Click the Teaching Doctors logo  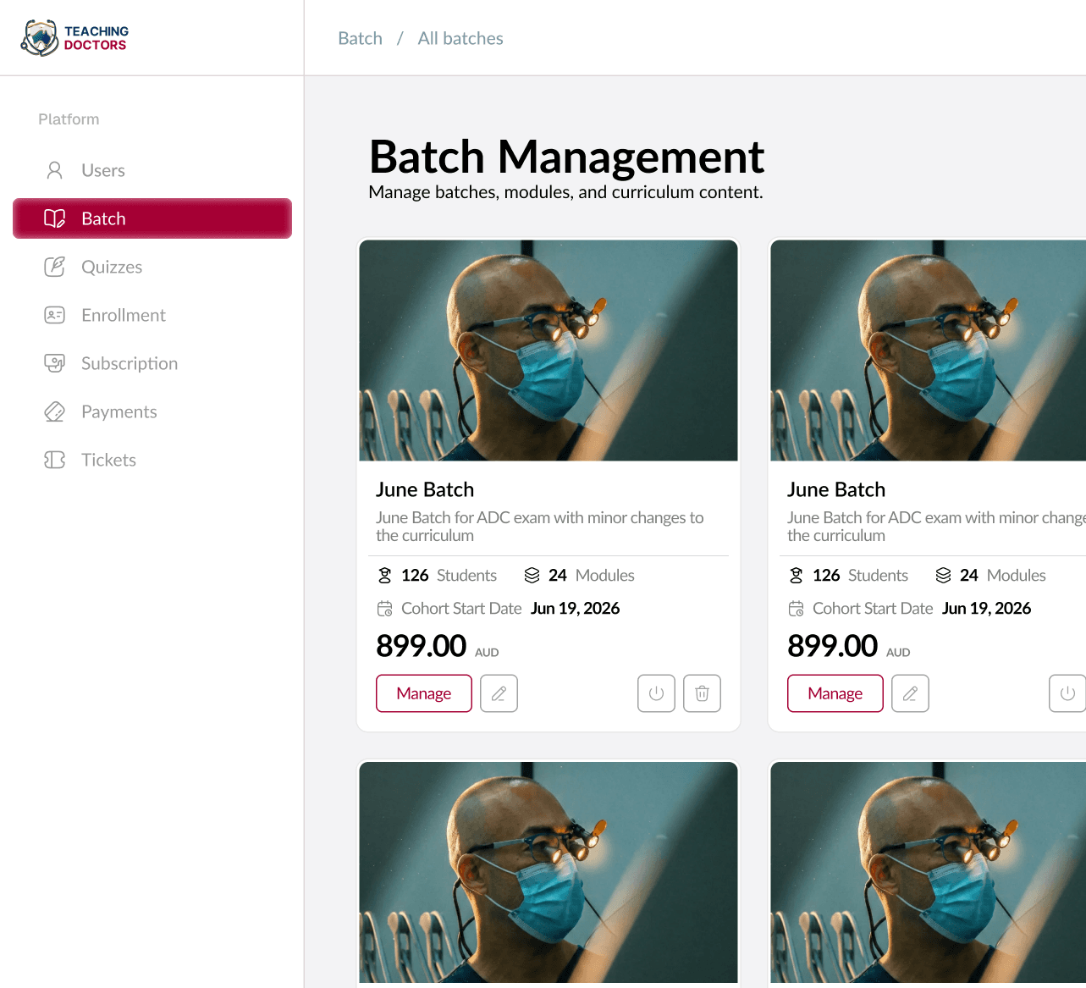74,38
